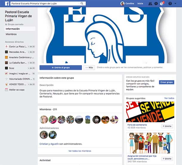Click Conin La Plata group icon
The width and height of the screenshot is (182, 165).
6,47
